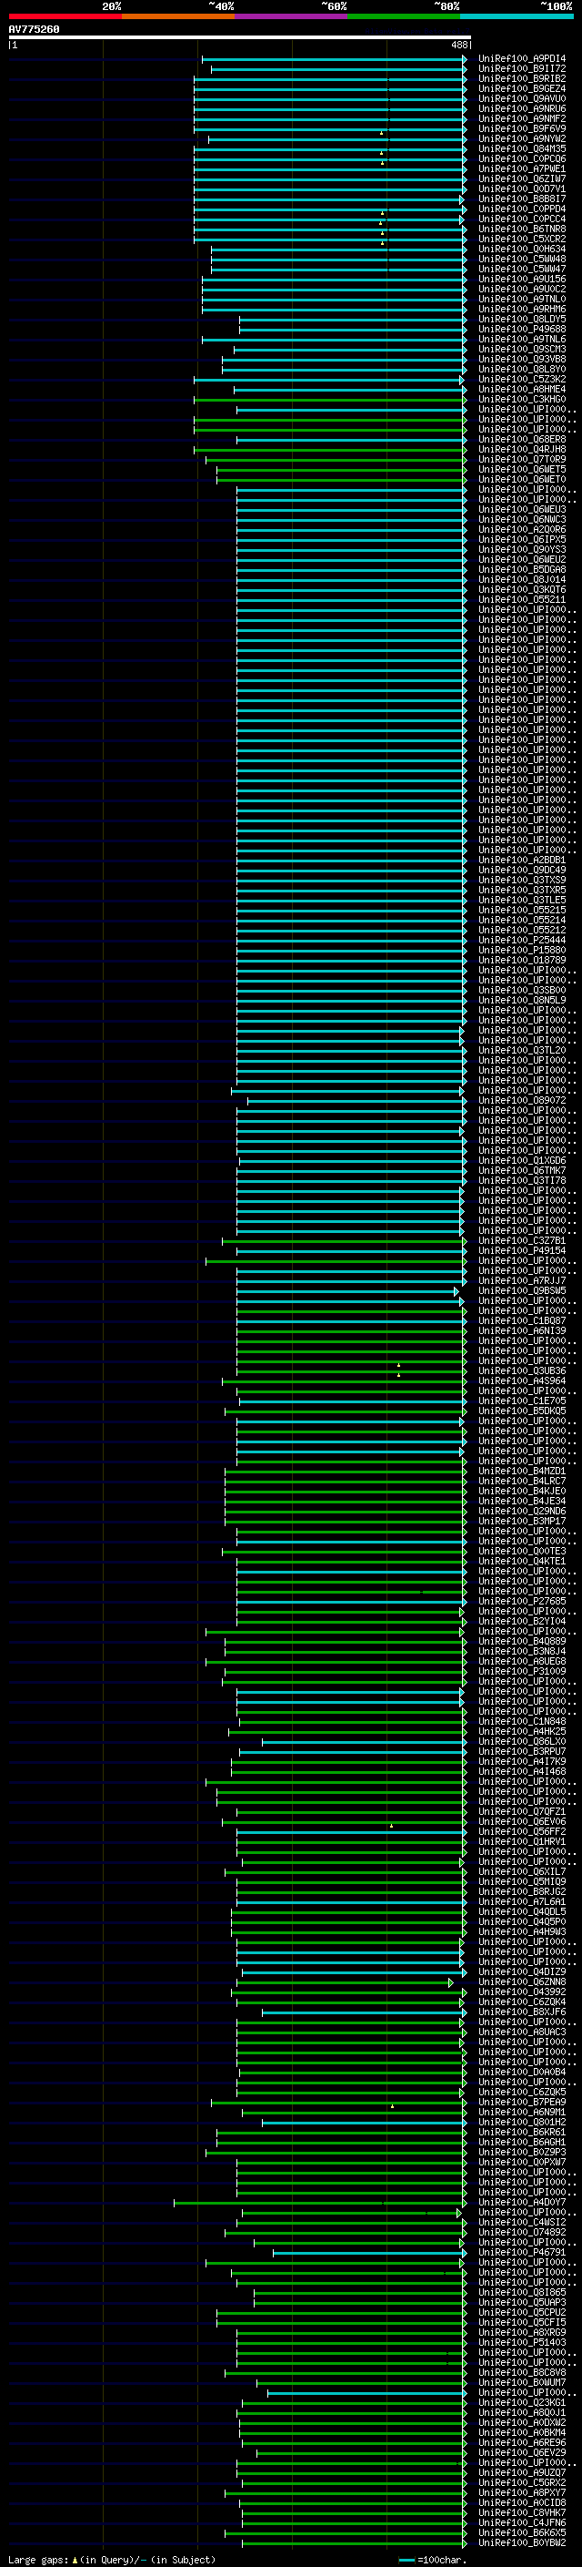Select the UniRef100_Q0H634 label
This screenshot has height=2567, width=582.
(x=521, y=250)
